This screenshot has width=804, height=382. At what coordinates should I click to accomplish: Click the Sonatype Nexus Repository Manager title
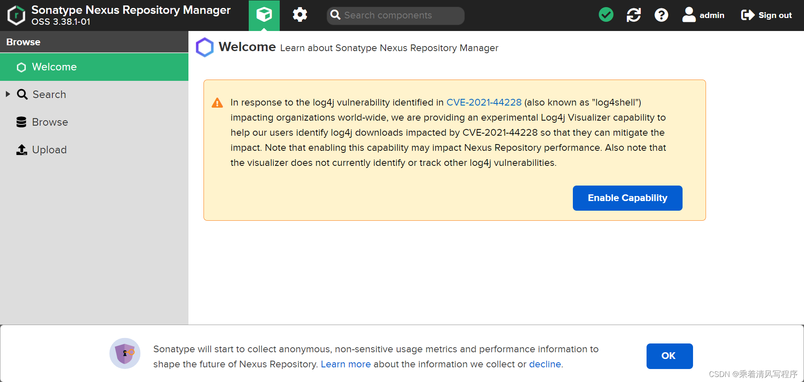pyautogui.click(x=131, y=10)
